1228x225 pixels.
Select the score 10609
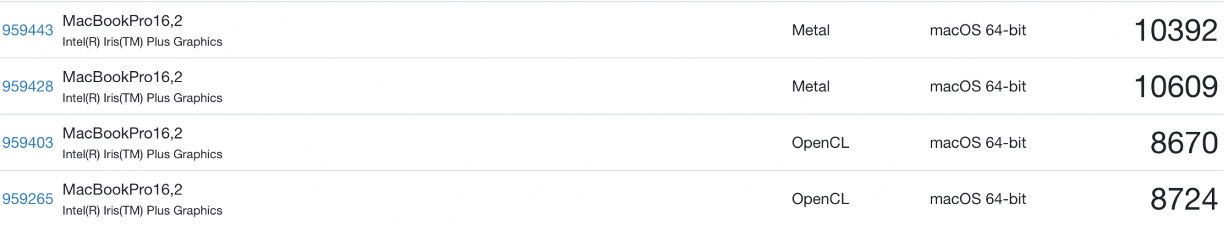[1175, 87]
